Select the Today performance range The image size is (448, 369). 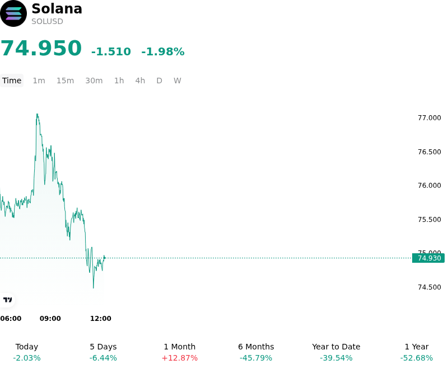[27, 352]
